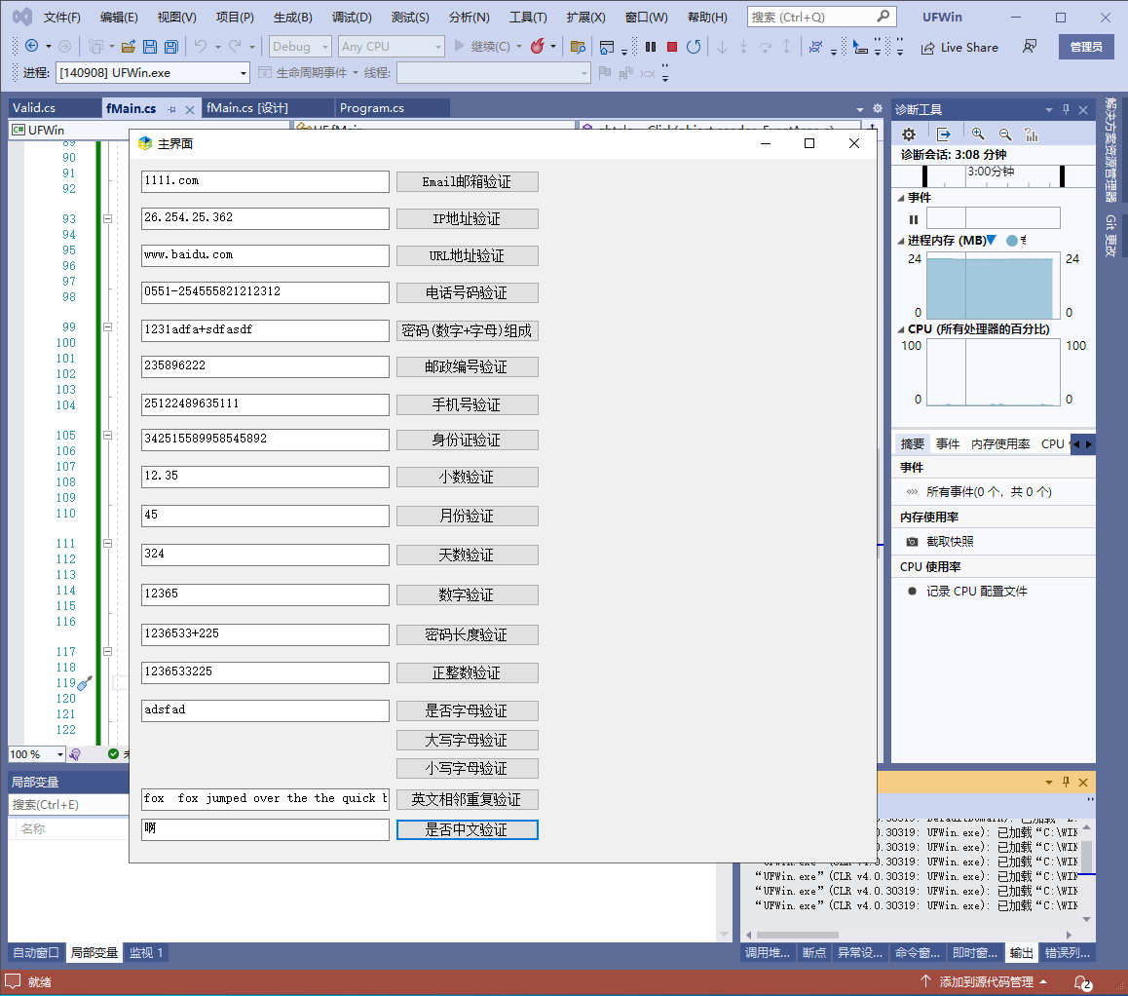Click the 搜索 (Ctrl+Q) search box
The image size is (1128, 996).
click(x=822, y=17)
